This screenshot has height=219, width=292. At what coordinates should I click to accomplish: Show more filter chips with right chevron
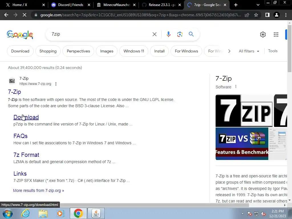point(229,51)
